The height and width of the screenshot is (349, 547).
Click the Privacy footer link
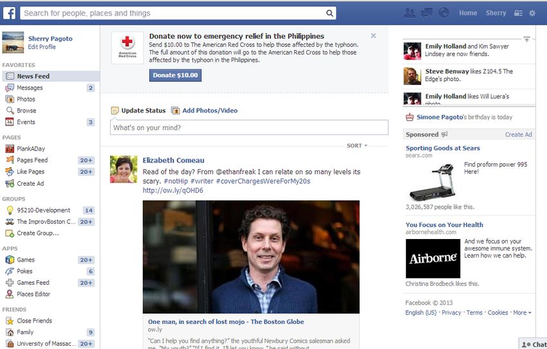point(451,313)
